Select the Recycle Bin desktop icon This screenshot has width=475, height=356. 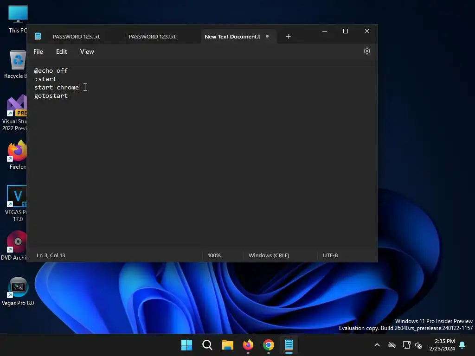(x=16, y=64)
